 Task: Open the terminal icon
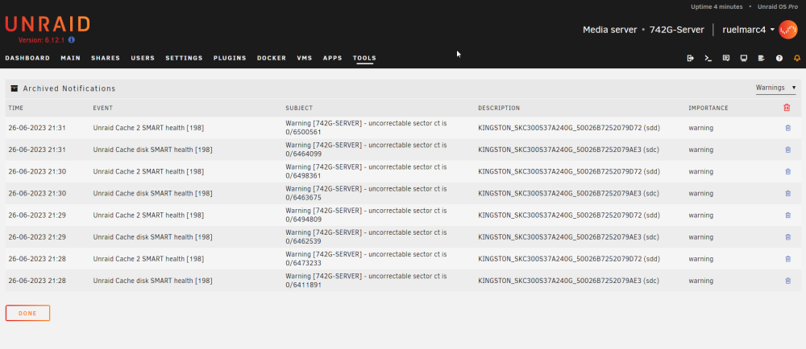click(x=708, y=59)
